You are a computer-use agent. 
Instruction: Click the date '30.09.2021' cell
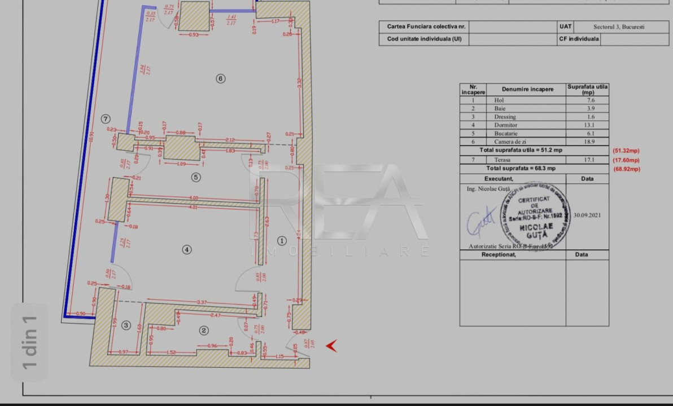(587, 215)
